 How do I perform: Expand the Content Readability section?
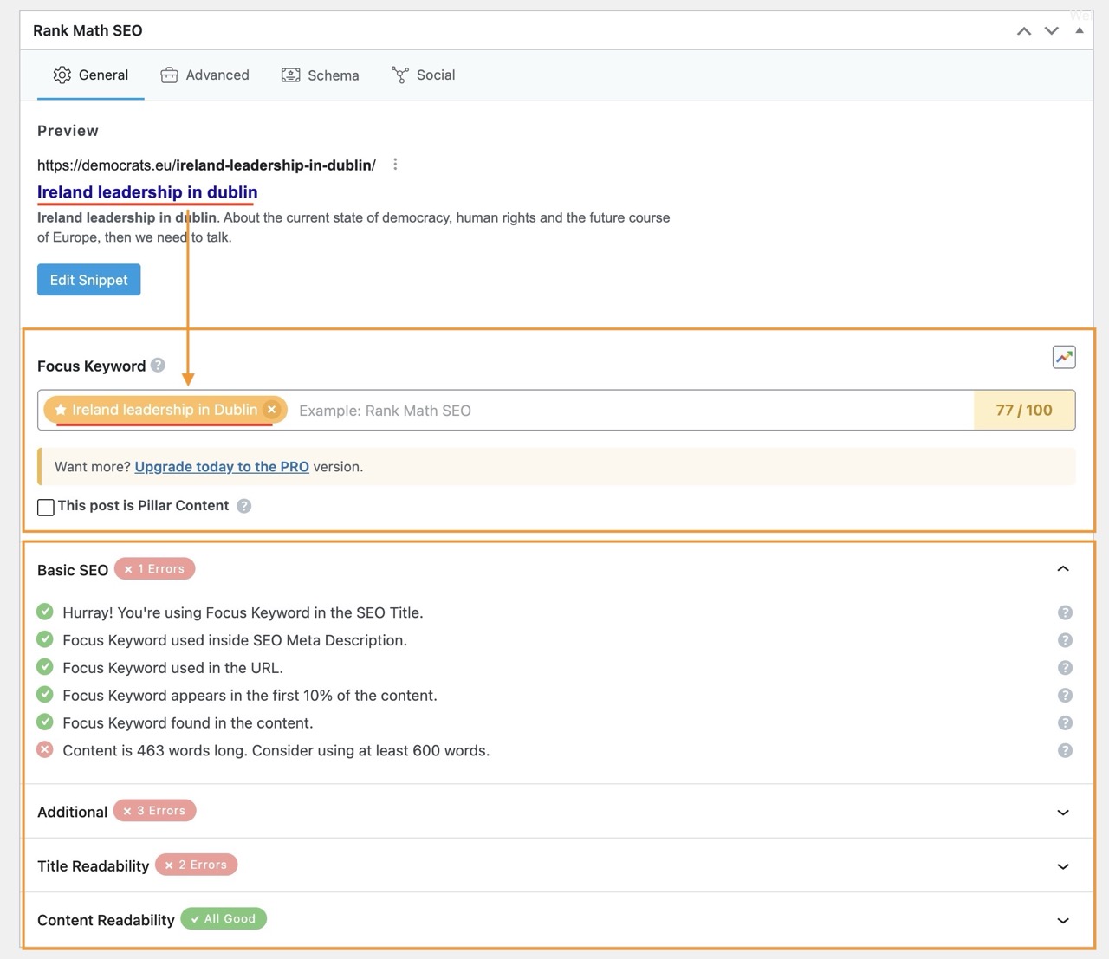coord(1063,920)
